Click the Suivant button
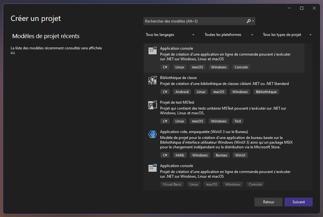The height and width of the screenshot is (217, 323). click(298, 202)
